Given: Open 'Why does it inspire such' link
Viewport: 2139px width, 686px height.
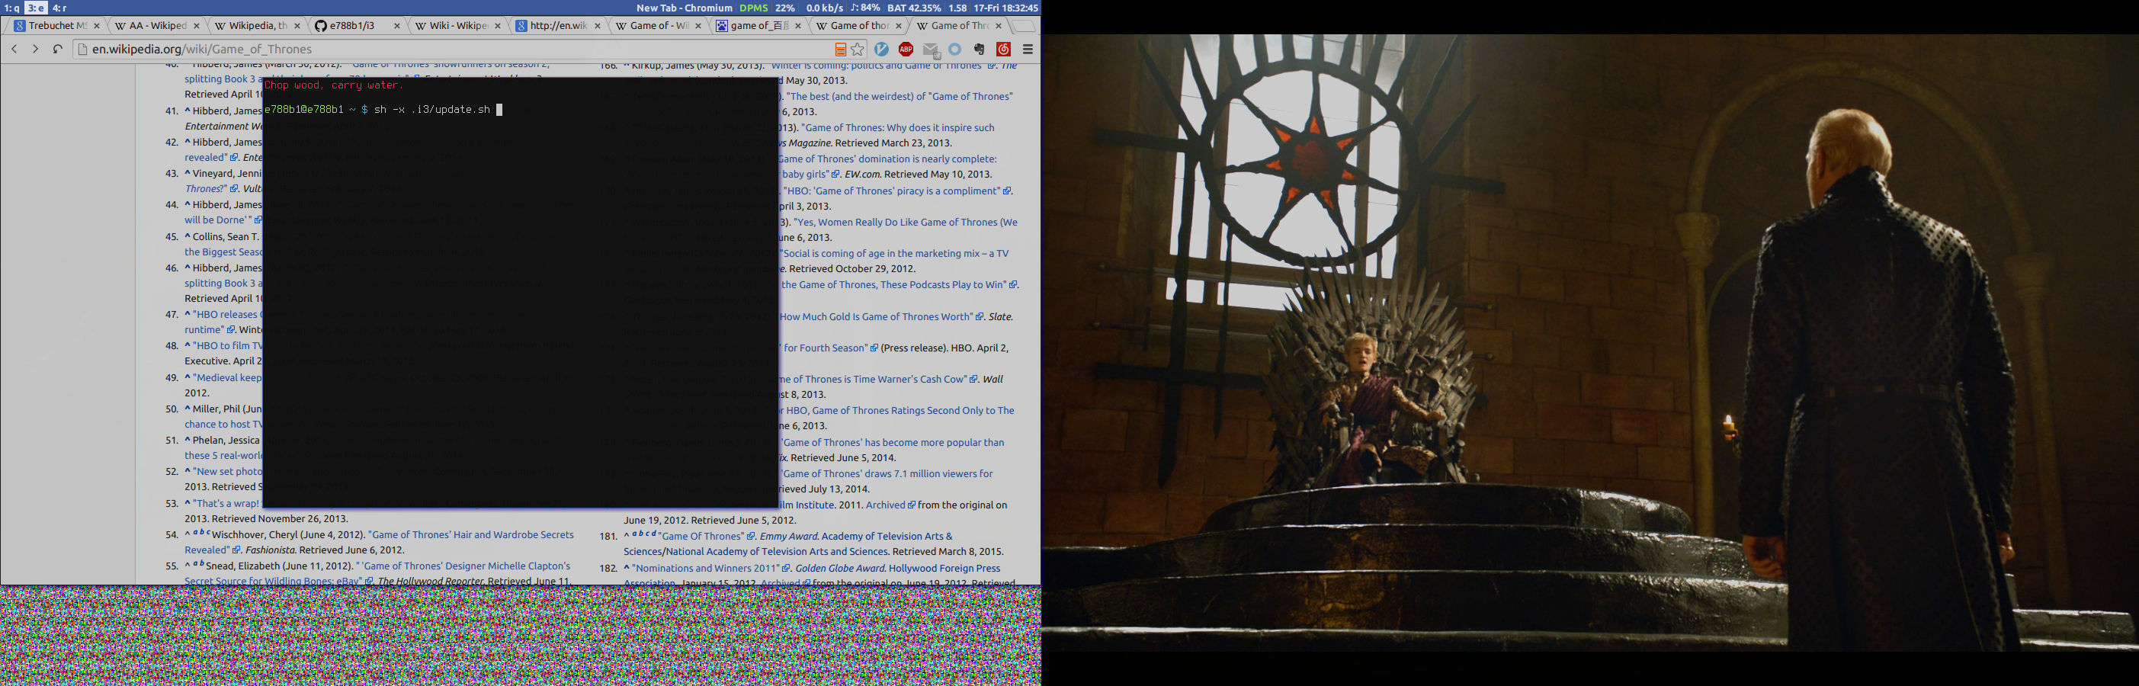Looking at the screenshot, I should [x=898, y=128].
